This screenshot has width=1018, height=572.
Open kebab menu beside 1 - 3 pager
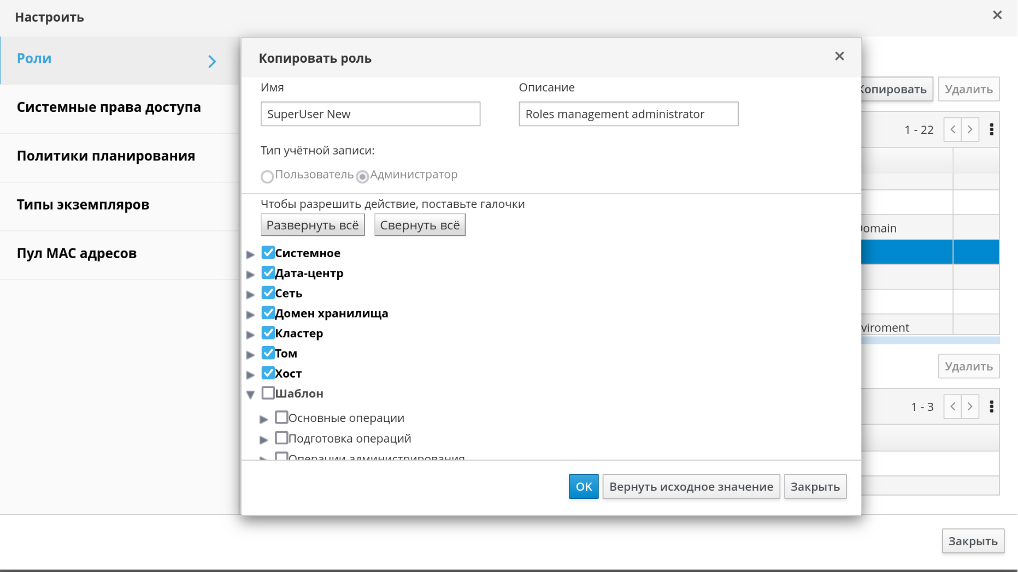[x=991, y=407]
